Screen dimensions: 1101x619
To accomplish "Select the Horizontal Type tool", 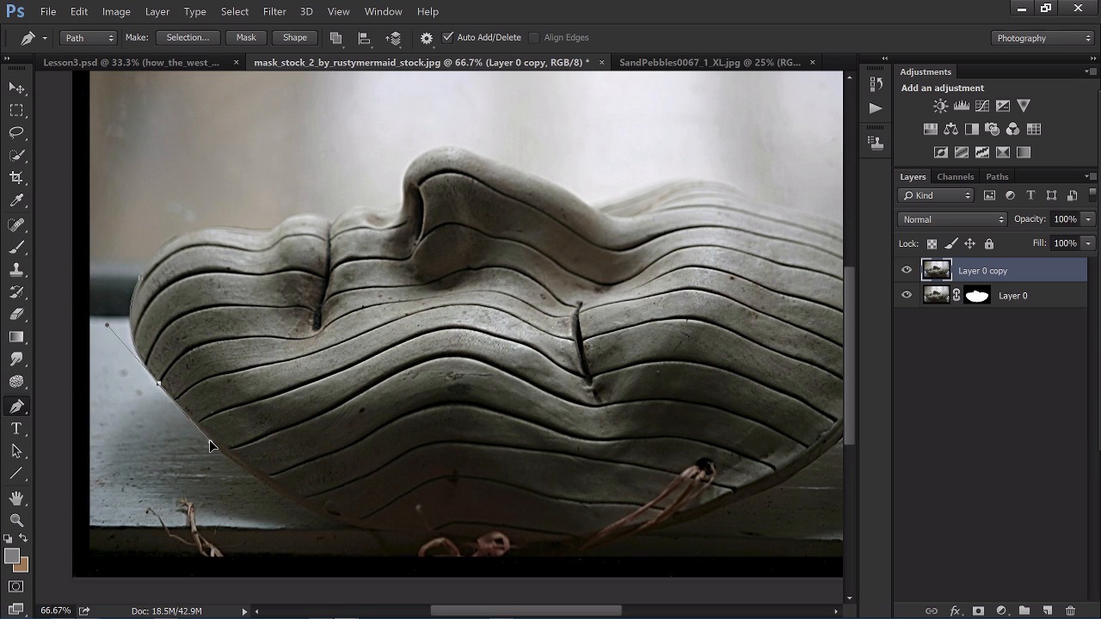I will coord(16,428).
